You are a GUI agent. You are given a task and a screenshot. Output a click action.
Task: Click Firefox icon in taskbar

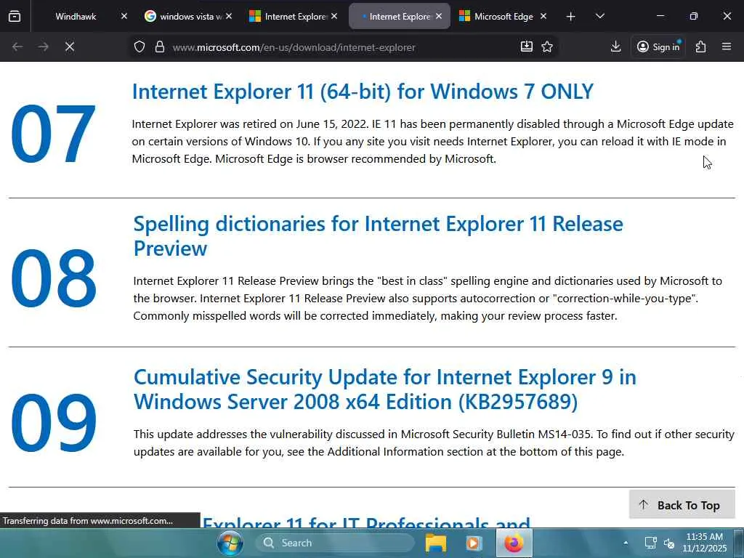coord(514,543)
